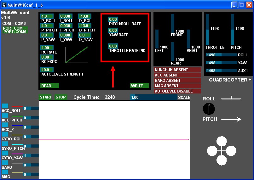Click the LEFT motor output bar
Image resolution: width=254 pixels, height=180 pixels.
pos(157,39)
